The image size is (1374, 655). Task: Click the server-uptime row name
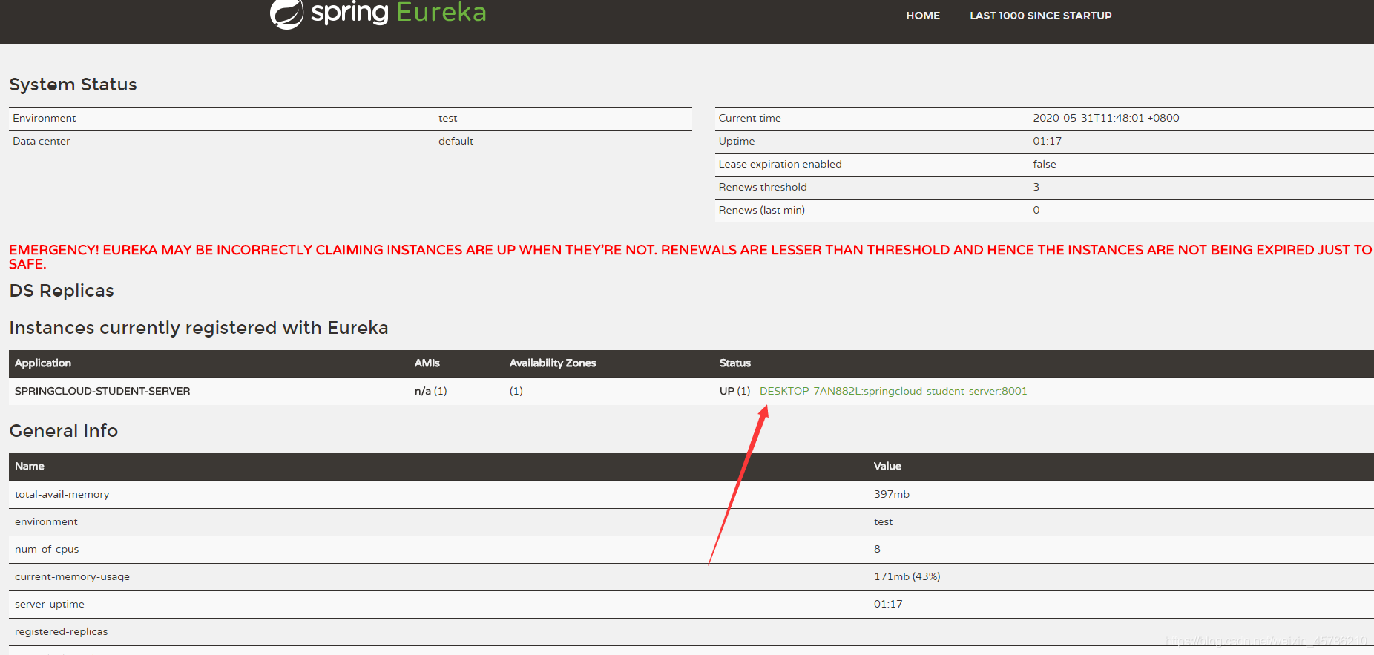click(50, 604)
